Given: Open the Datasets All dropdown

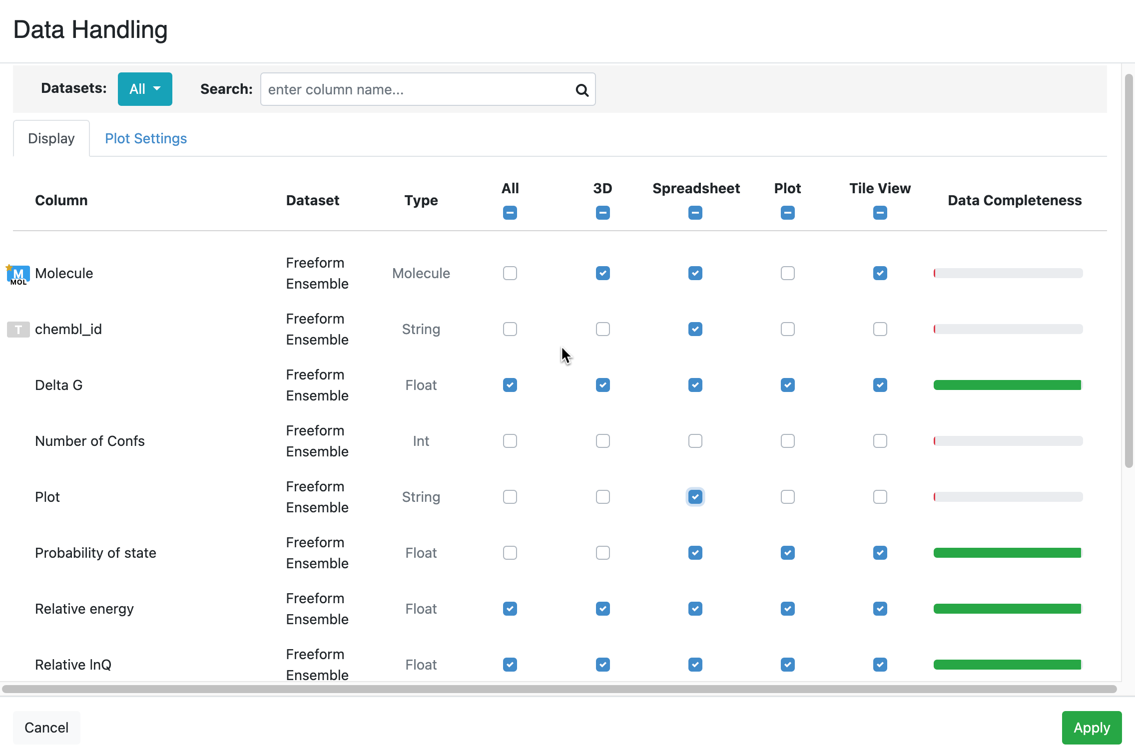Looking at the screenshot, I should (145, 89).
